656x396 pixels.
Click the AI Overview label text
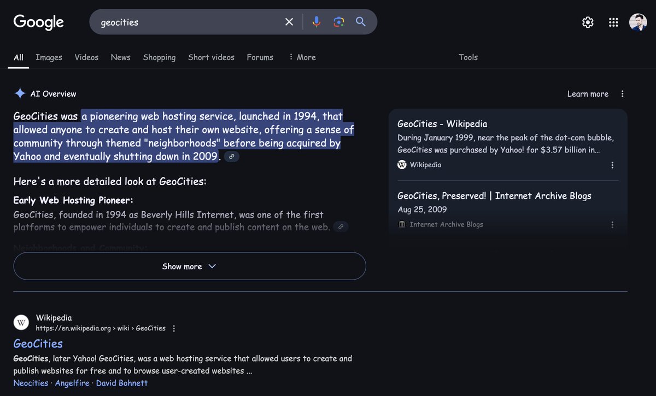(53, 94)
